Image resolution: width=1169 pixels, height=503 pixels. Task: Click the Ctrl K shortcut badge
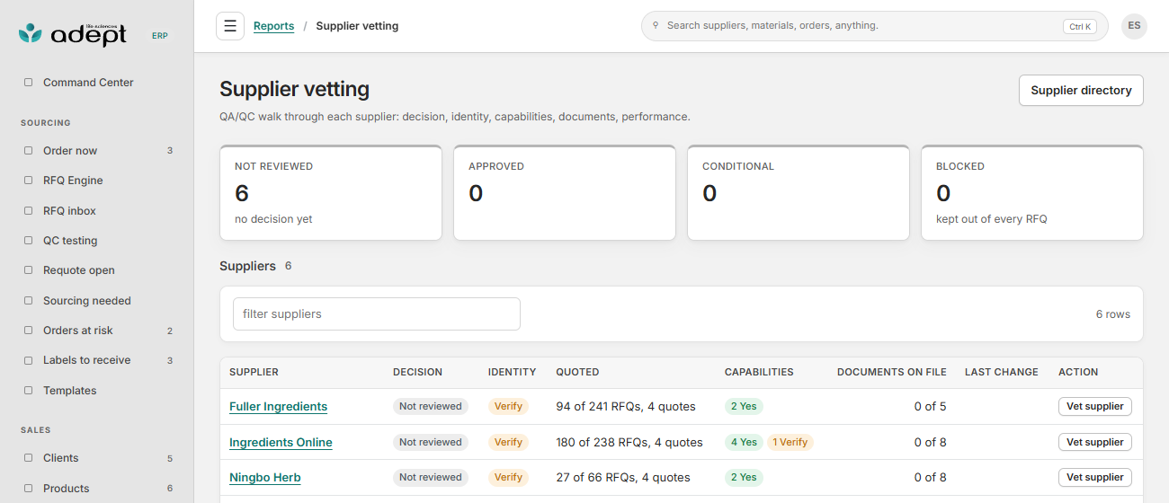[x=1079, y=27]
